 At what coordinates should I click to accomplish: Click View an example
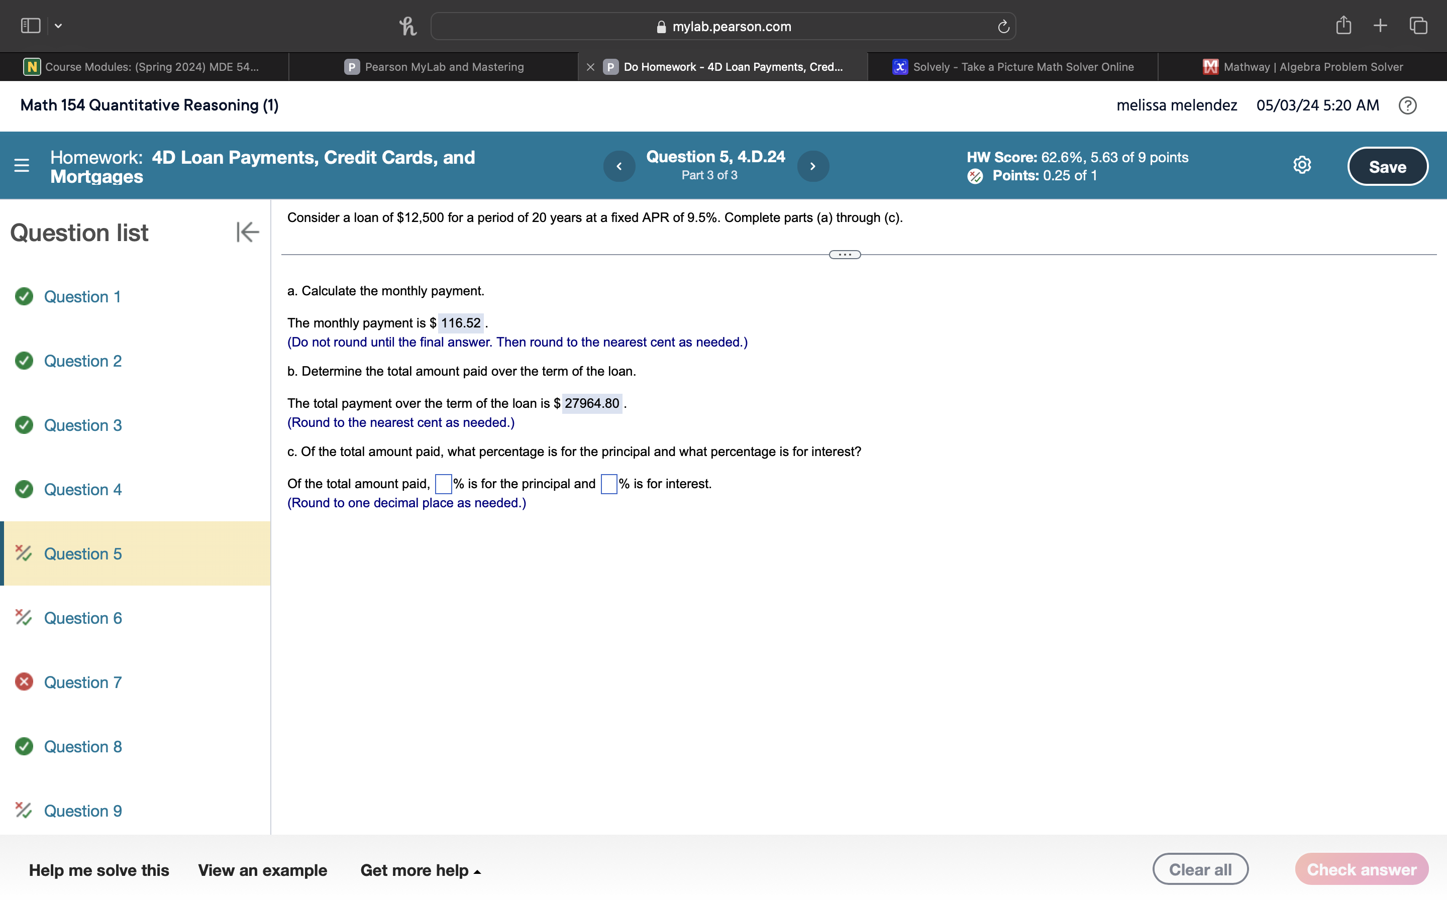tap(263, 870)
